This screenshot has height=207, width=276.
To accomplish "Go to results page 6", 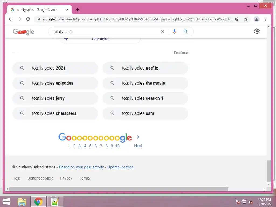I will click(x=96, y=146).
